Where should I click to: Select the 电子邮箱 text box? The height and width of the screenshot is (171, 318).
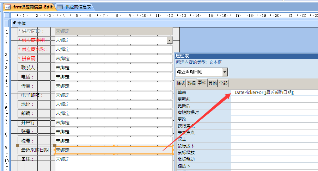click(114, 95)
